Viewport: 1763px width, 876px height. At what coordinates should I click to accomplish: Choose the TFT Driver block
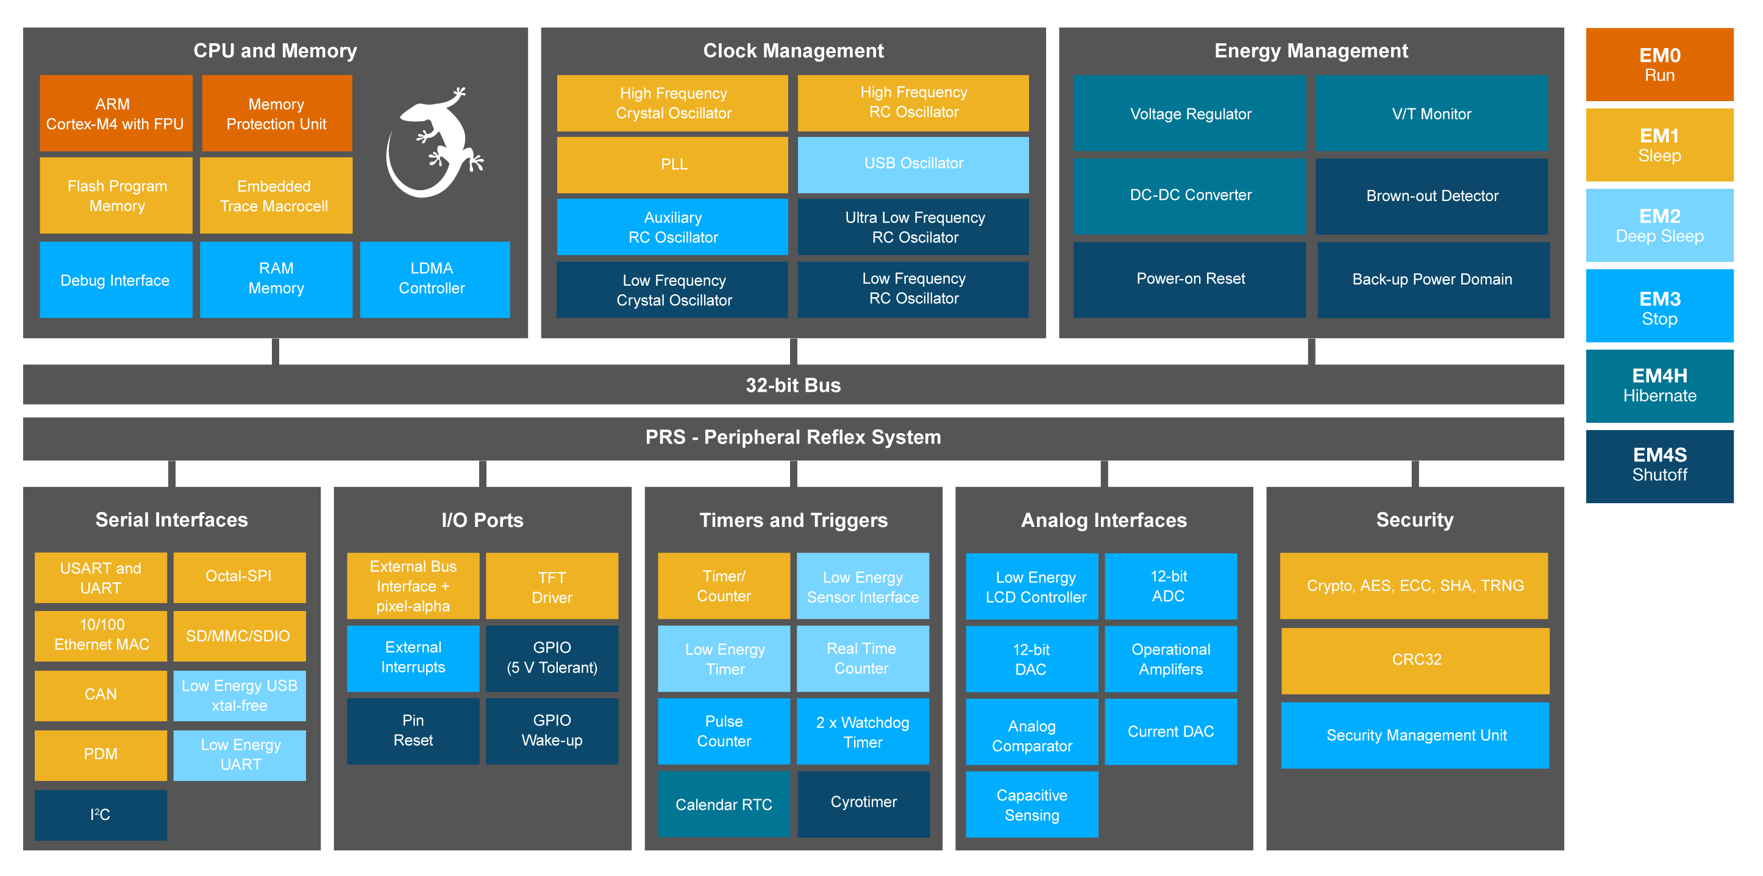pyautogui.click(x=552, y=587)
